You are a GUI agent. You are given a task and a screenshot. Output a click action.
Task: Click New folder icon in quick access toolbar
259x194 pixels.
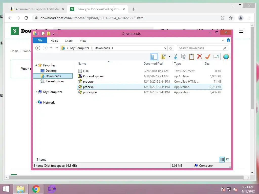tap(49, 34)
